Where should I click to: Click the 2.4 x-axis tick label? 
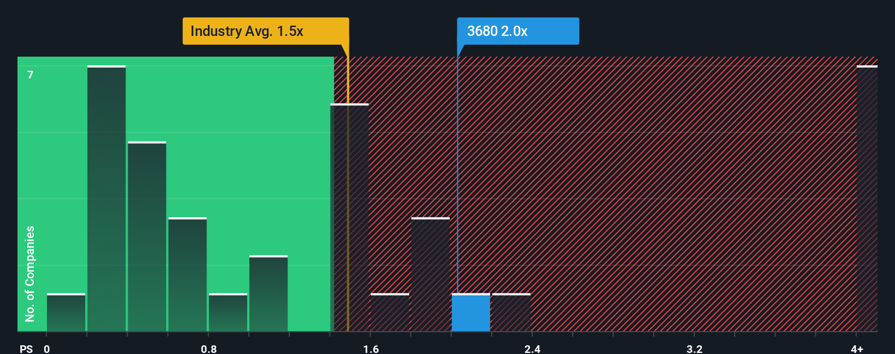click(x=533, y=349)
